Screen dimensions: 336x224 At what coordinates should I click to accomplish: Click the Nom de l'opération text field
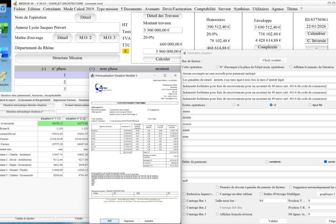click(67, 27)
